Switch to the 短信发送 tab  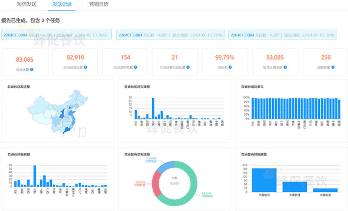coord(27,4)
